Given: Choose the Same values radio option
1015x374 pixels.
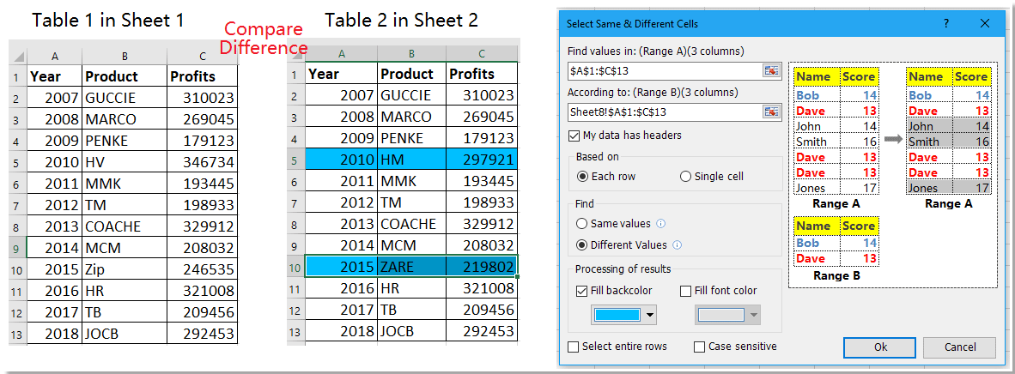Looking at the screenshot, I should pos(581,224).
